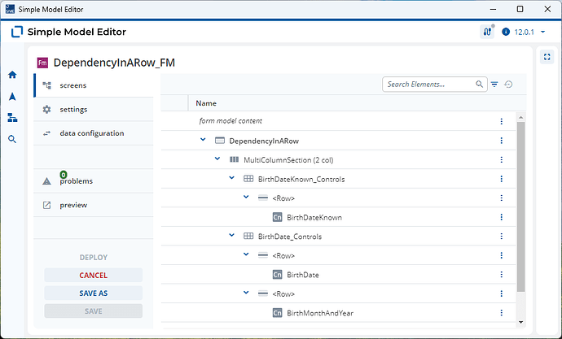Screen dimensions: 562x339
Task: Click the Cn icon of BirthDateKnown
Action: coord(278,217)
